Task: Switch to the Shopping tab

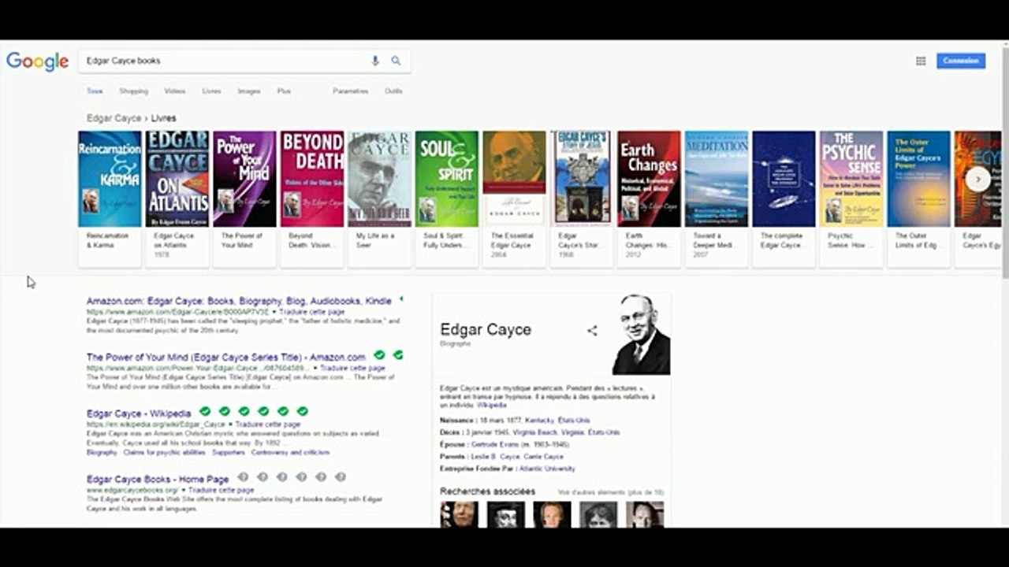Action: pos(133,91)
